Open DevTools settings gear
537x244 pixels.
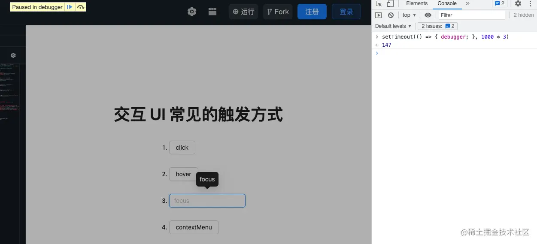(x=518, y=3)
